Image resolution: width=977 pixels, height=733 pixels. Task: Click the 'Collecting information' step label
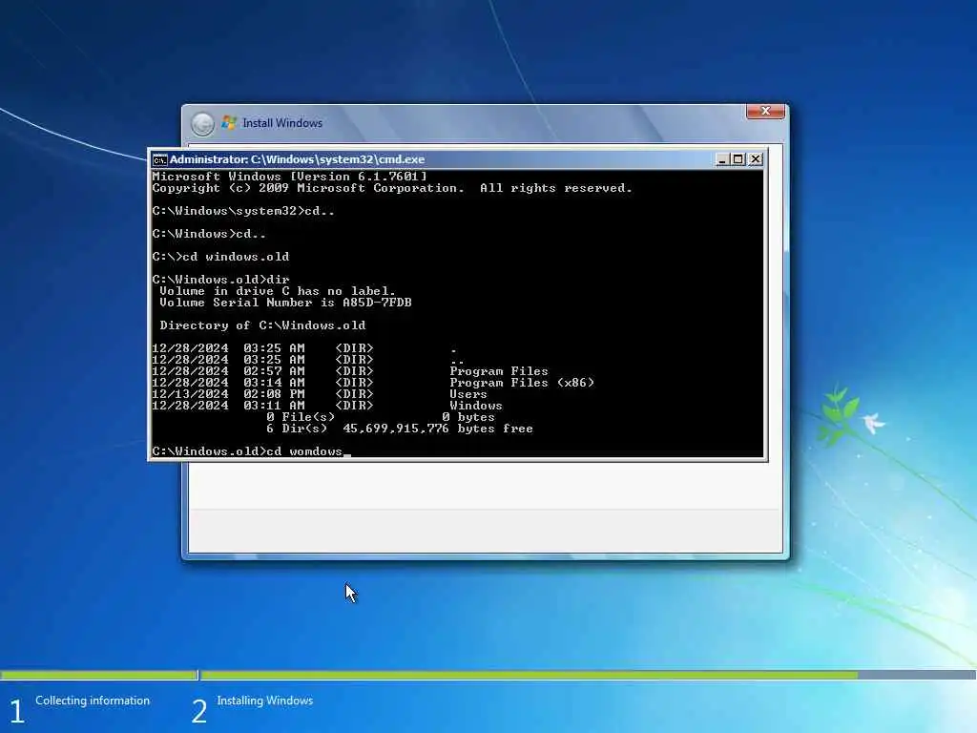(93, 701)
